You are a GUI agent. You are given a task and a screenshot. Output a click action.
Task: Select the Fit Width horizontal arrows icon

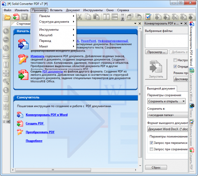coord(6,56)
